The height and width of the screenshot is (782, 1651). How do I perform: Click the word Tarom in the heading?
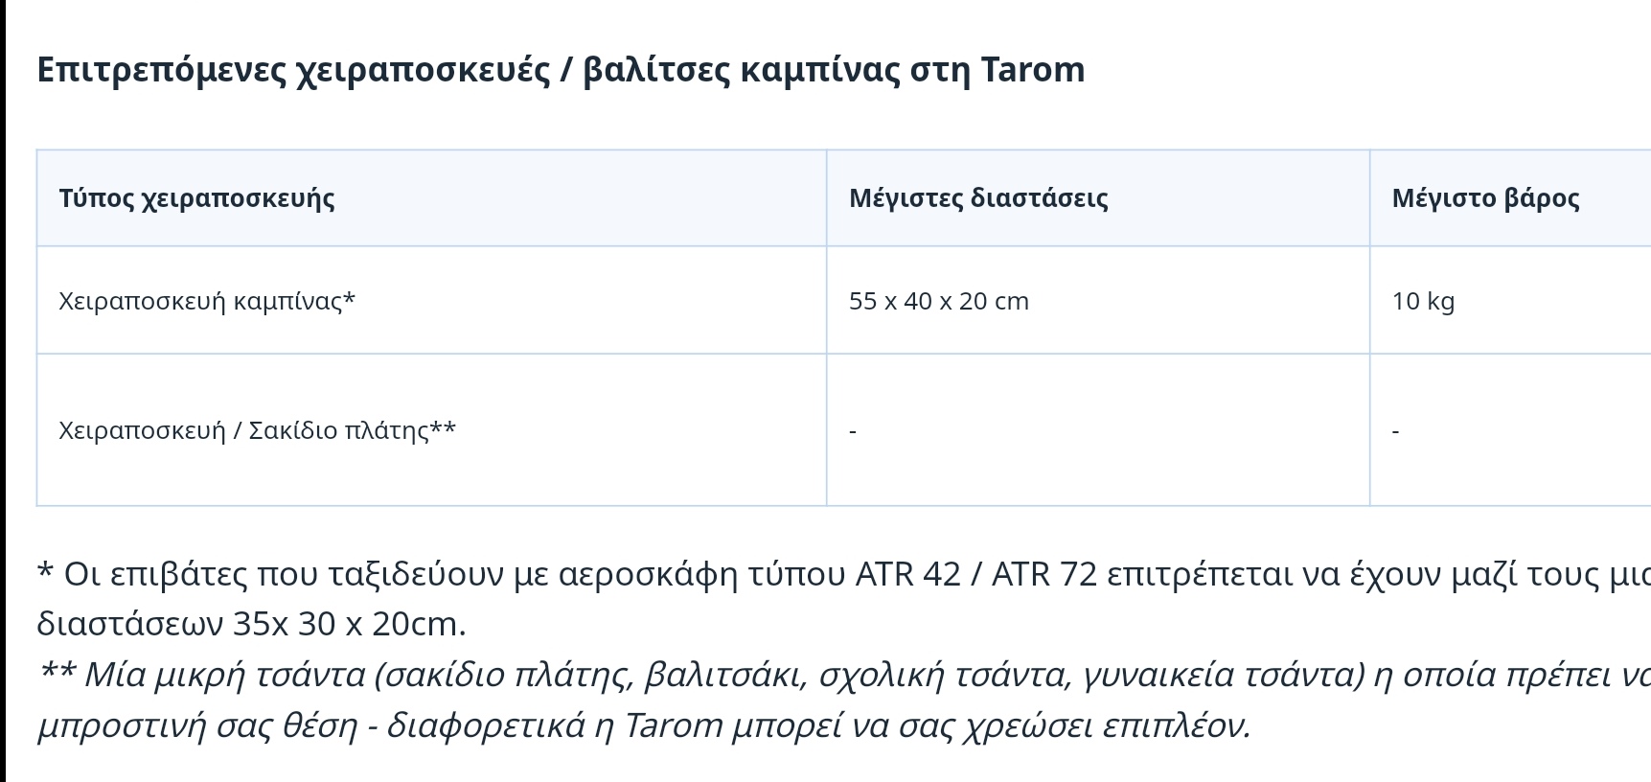point(1033,69)
